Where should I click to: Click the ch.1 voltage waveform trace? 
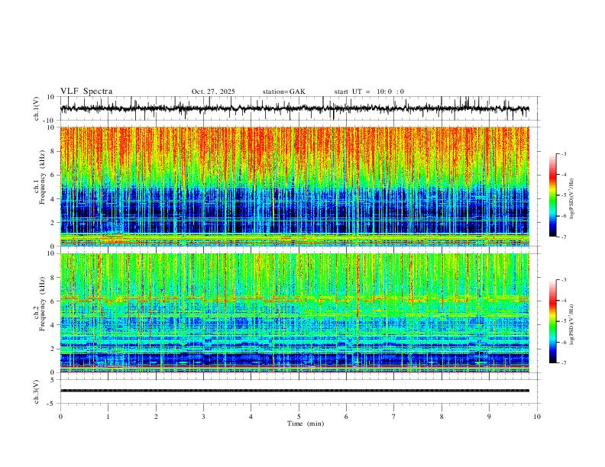coord(294,108)
